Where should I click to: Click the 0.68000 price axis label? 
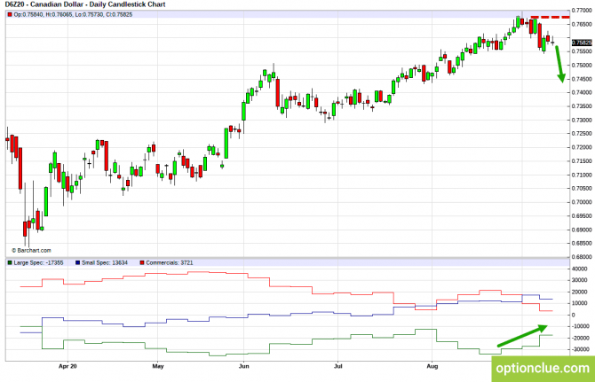click(582, 257)
